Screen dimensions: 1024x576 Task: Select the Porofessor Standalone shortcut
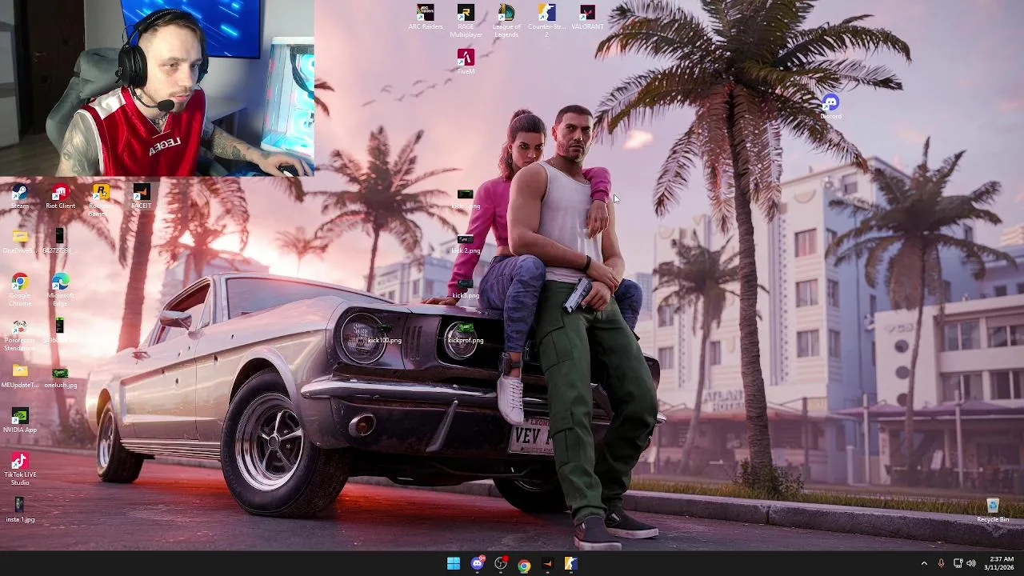point(19,336)
